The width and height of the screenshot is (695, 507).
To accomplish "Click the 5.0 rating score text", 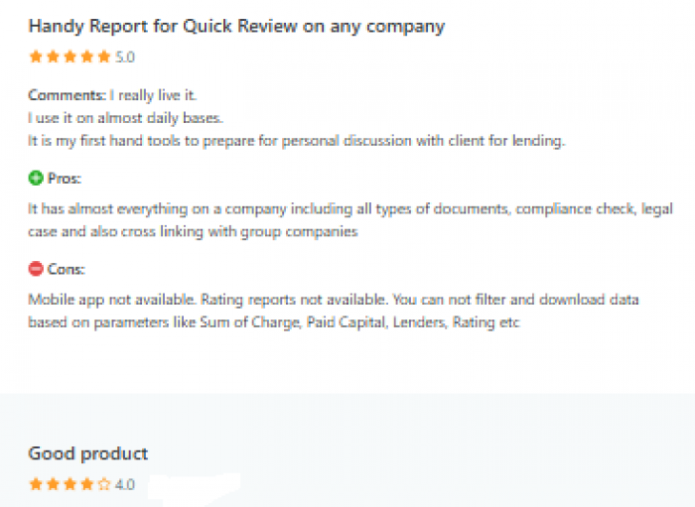I will (125, 58).
